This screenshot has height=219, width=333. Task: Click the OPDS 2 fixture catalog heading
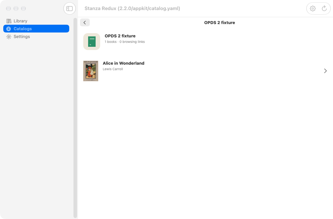[120, 36]
